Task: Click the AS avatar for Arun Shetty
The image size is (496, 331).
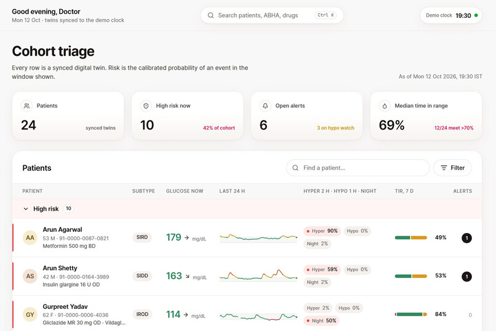Action: (30, 276)
